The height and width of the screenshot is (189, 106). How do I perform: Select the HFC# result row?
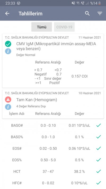[53, 183]
